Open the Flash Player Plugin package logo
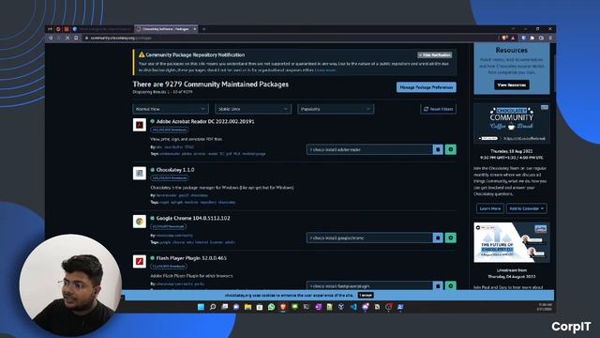Image resolution: width=600 pixels, height=338 pixels. (x=140, y=261)
